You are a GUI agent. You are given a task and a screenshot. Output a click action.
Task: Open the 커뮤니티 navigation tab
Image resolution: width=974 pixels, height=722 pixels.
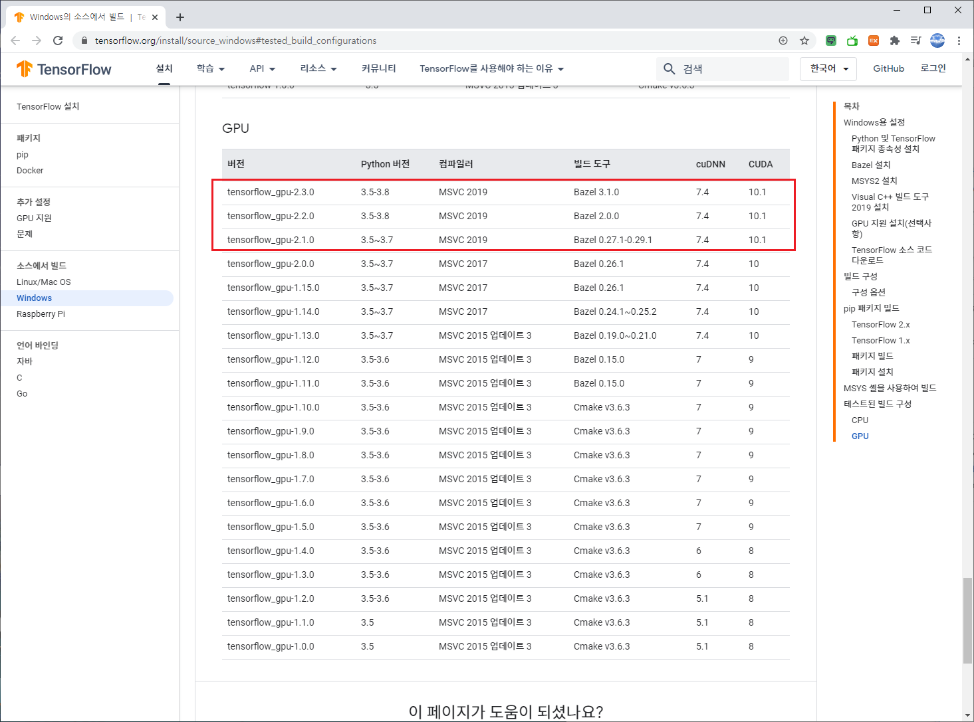[x=378, y=68]
